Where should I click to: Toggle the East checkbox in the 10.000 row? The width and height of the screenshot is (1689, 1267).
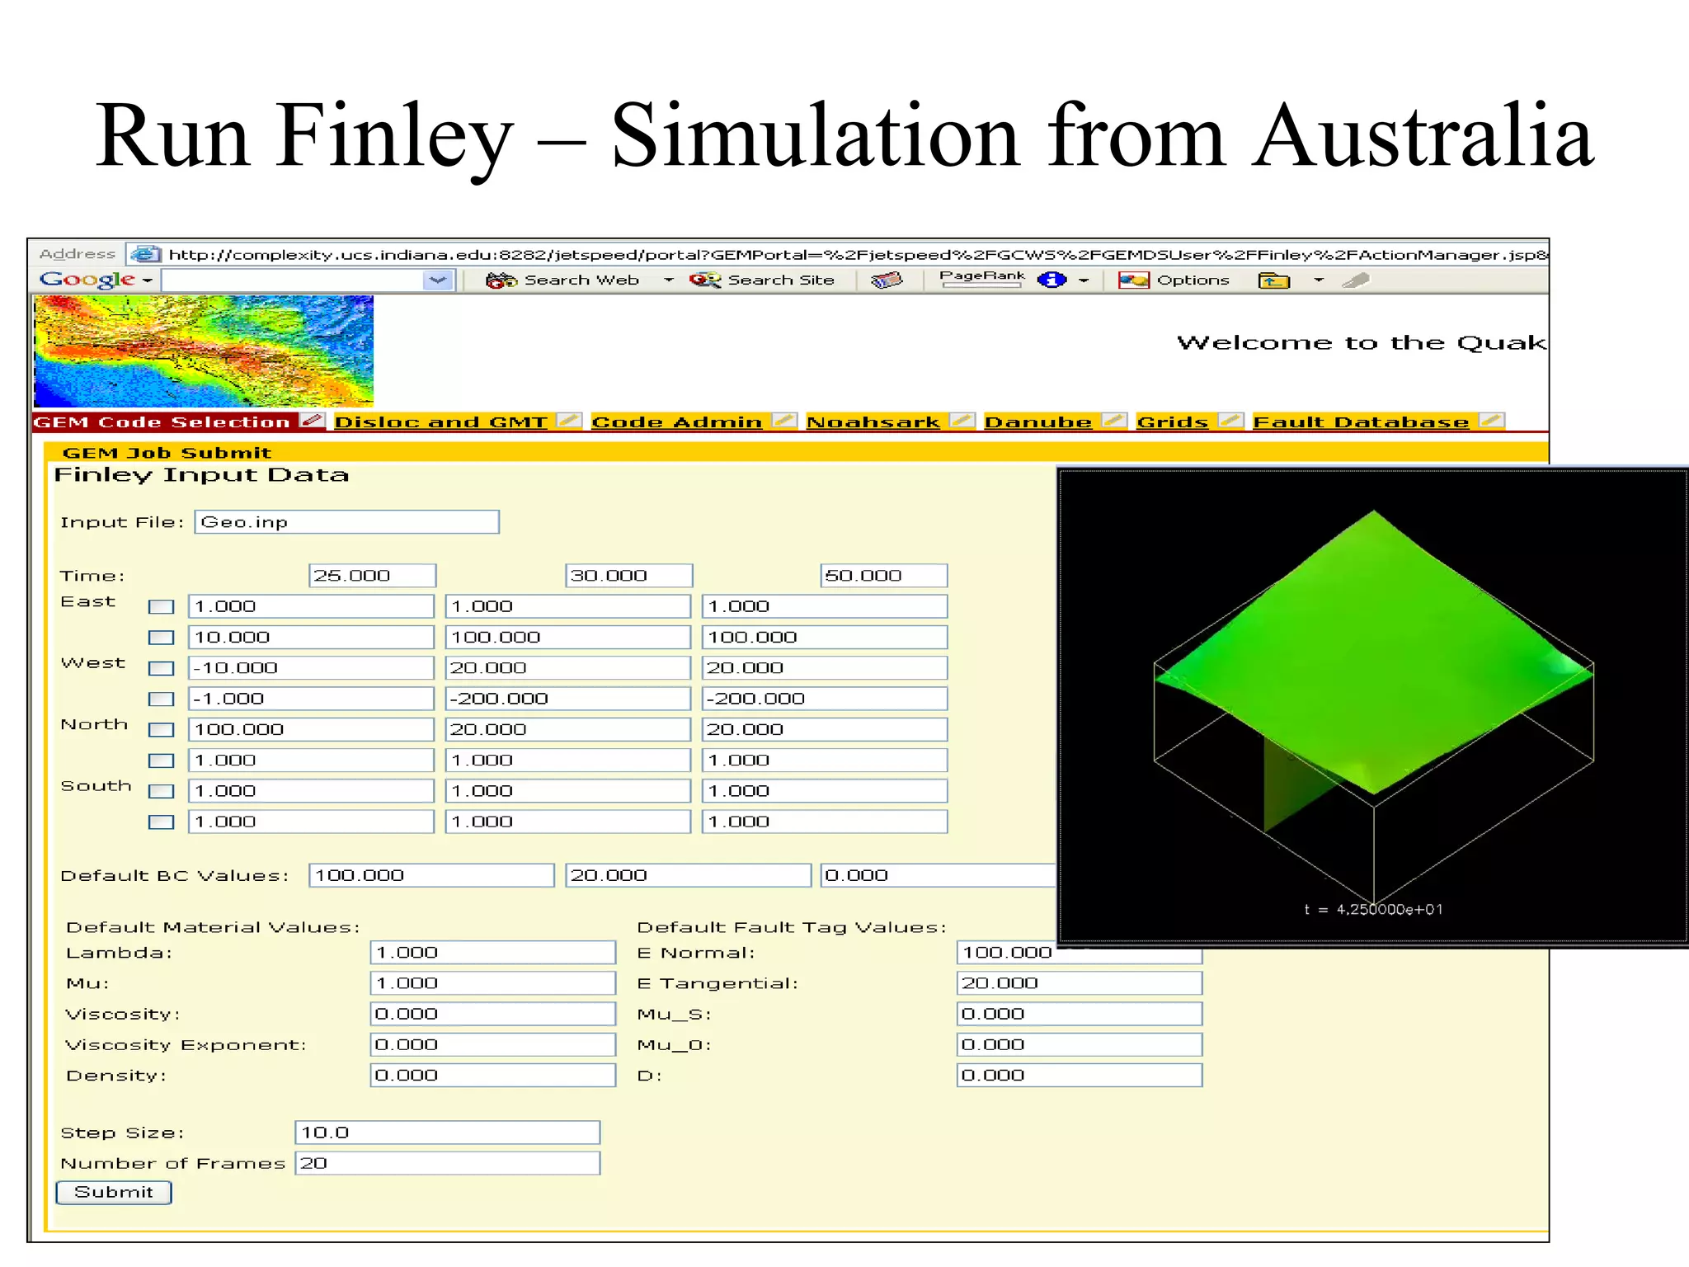[x=161, y=638]
